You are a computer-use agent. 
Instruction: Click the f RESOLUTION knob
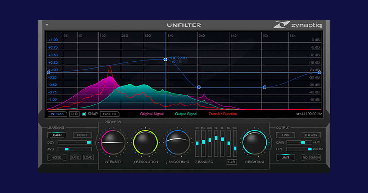point(145,142)
